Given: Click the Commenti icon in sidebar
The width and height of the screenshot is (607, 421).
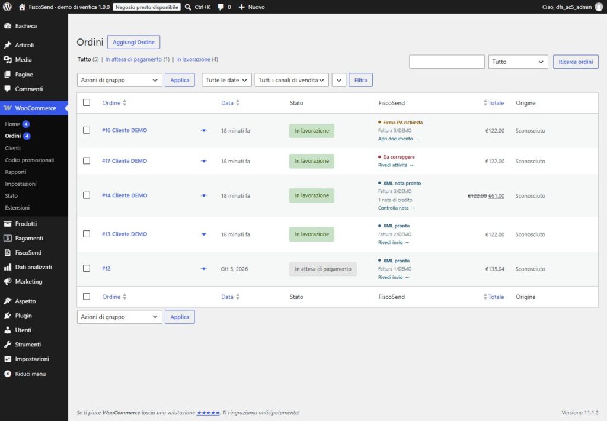Looking at the screenshot, I should click(7, 89).
